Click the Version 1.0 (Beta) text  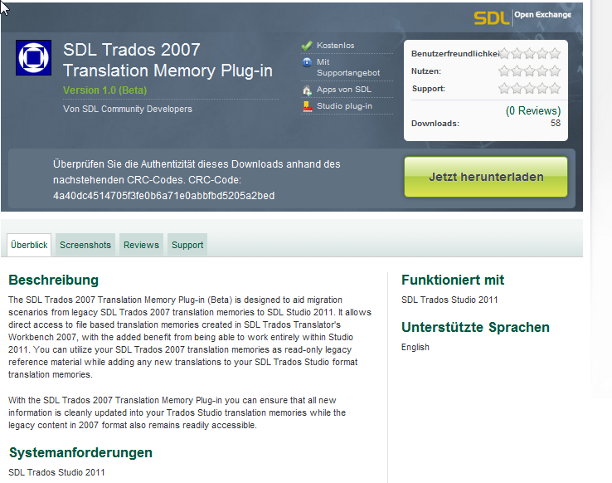(105, 90)
